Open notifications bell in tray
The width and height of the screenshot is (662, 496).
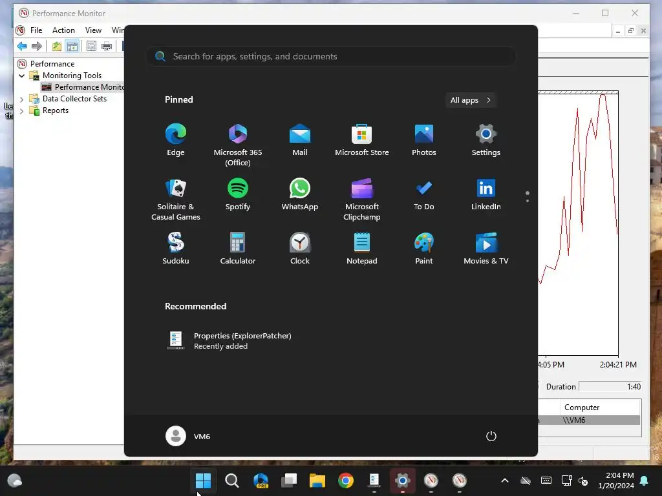pos(645,480)
